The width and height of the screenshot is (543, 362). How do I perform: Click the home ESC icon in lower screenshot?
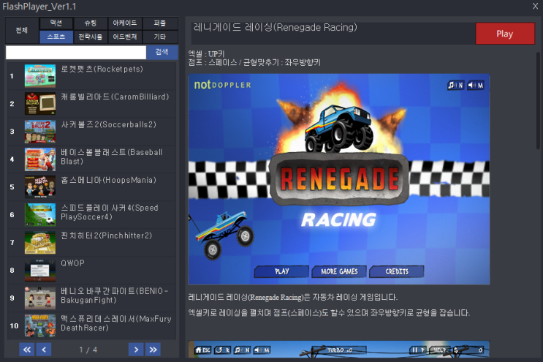[x=203, y=350]
